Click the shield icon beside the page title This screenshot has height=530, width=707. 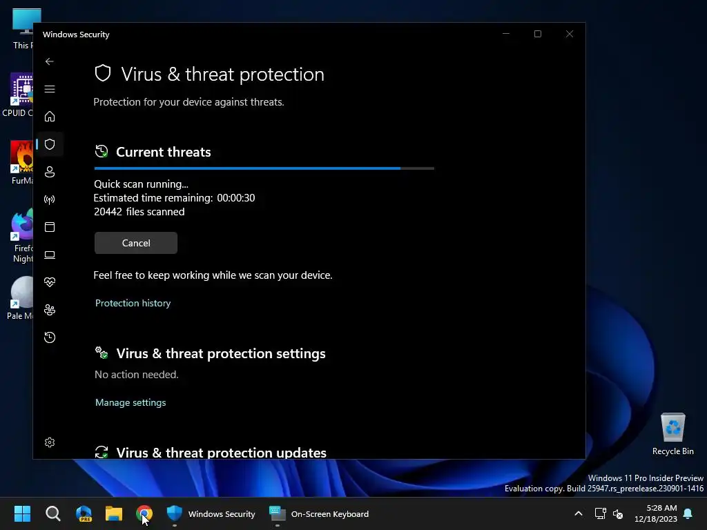[103, 73]
